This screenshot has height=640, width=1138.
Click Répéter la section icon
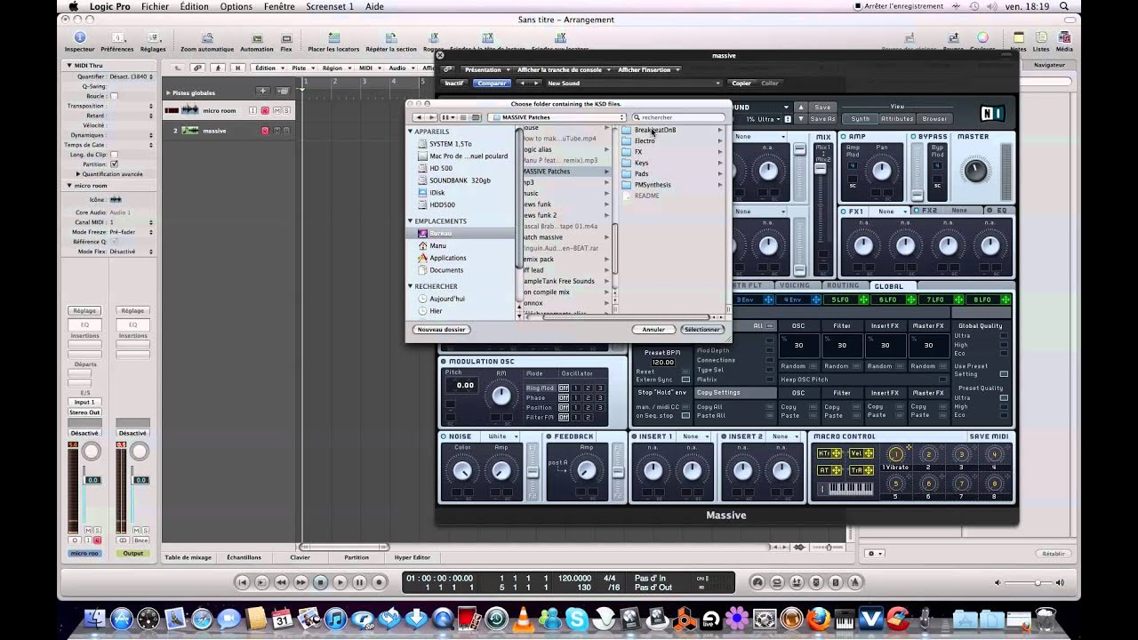(390, 38)
